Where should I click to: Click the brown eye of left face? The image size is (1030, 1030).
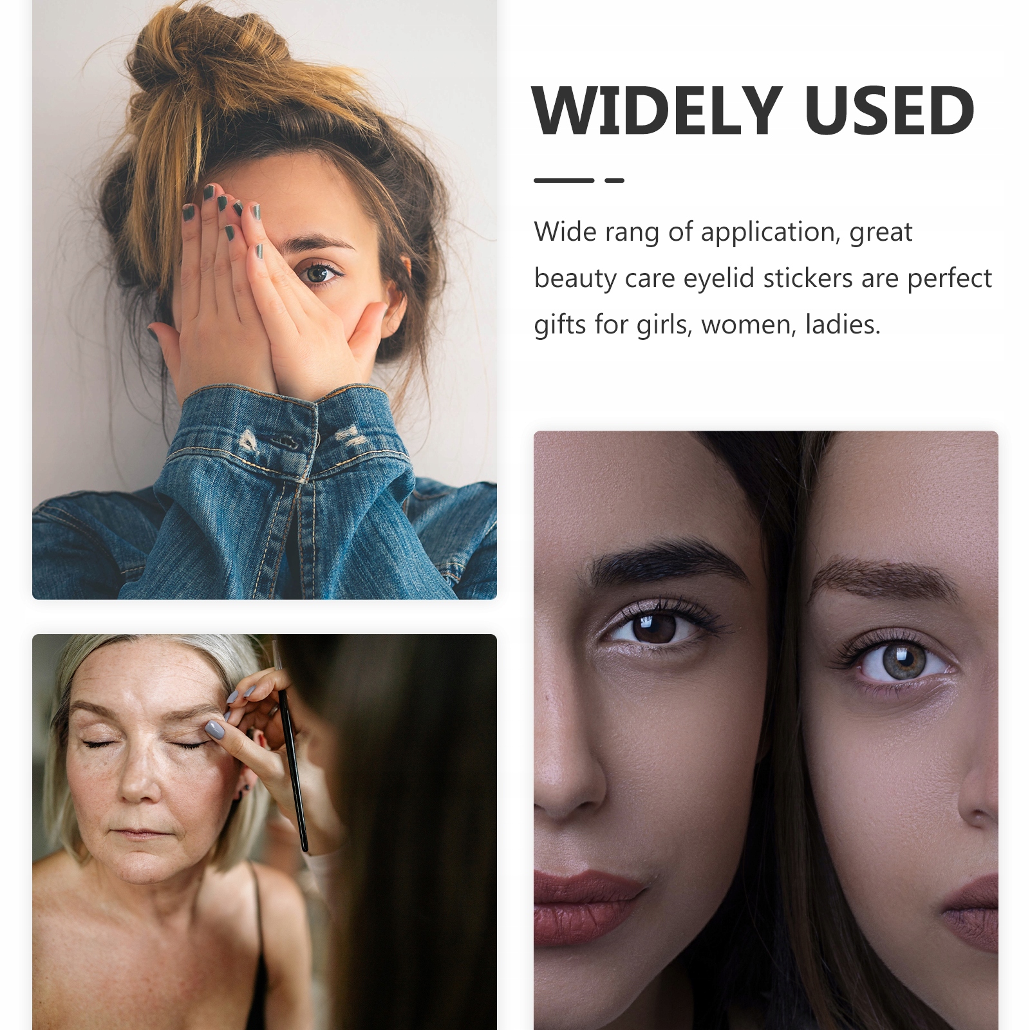(655, 627)
